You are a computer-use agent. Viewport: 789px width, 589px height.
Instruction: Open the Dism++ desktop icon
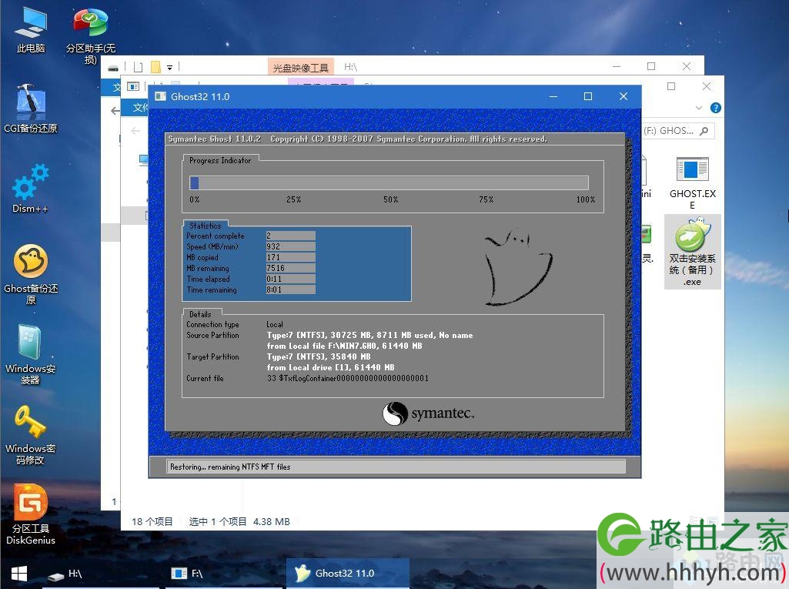point(30,189)
